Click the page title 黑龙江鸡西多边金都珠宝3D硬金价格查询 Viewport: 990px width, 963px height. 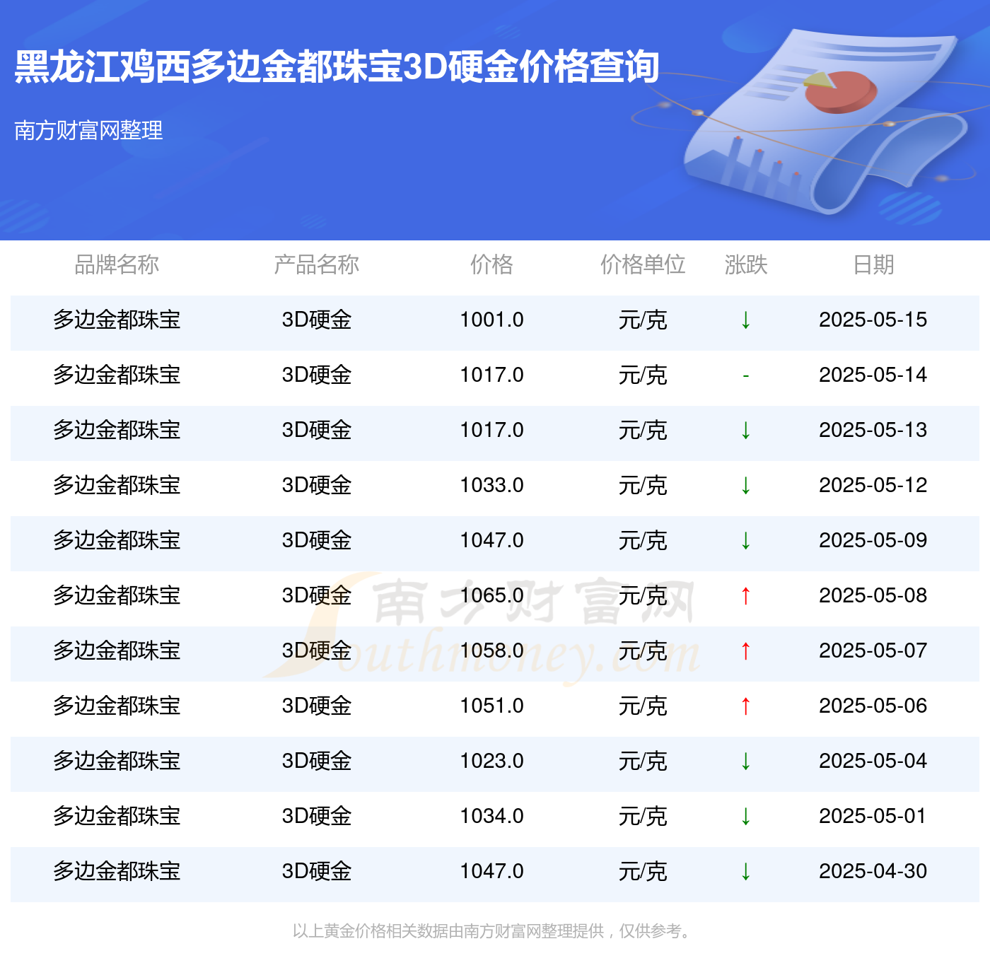click(337, 67)
